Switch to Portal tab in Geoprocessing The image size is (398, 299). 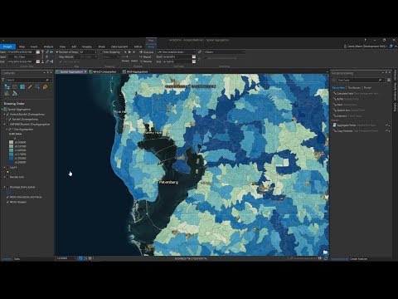(x=367, y=87)
